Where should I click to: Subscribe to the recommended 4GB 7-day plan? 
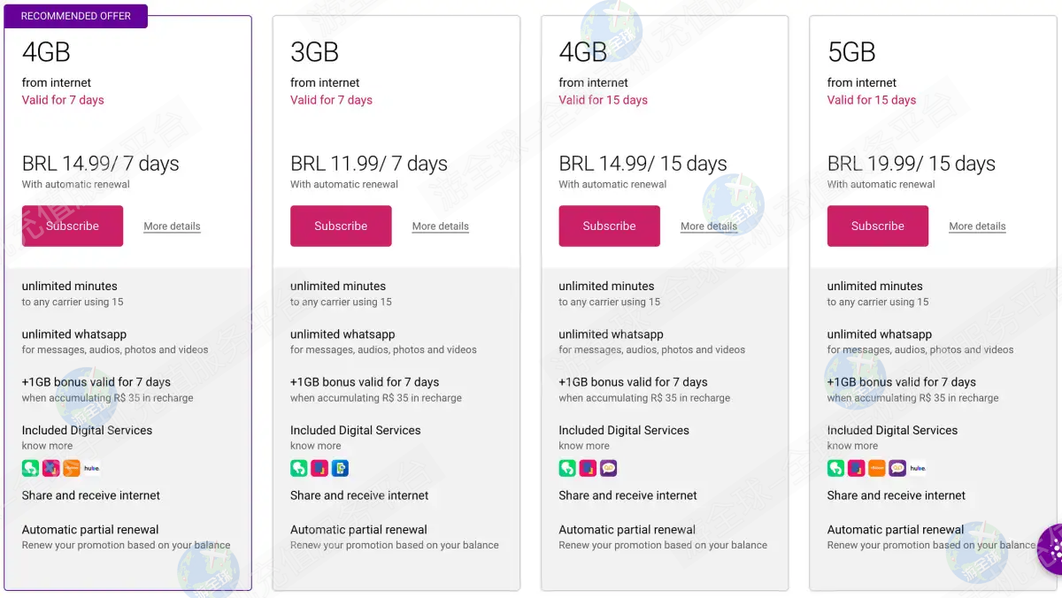tap(73, 226)
